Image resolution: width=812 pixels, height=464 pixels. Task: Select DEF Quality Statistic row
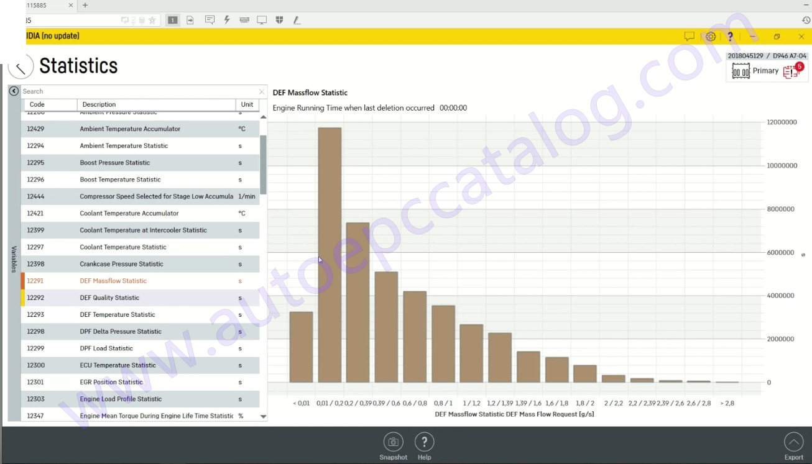tap(109, 298)
